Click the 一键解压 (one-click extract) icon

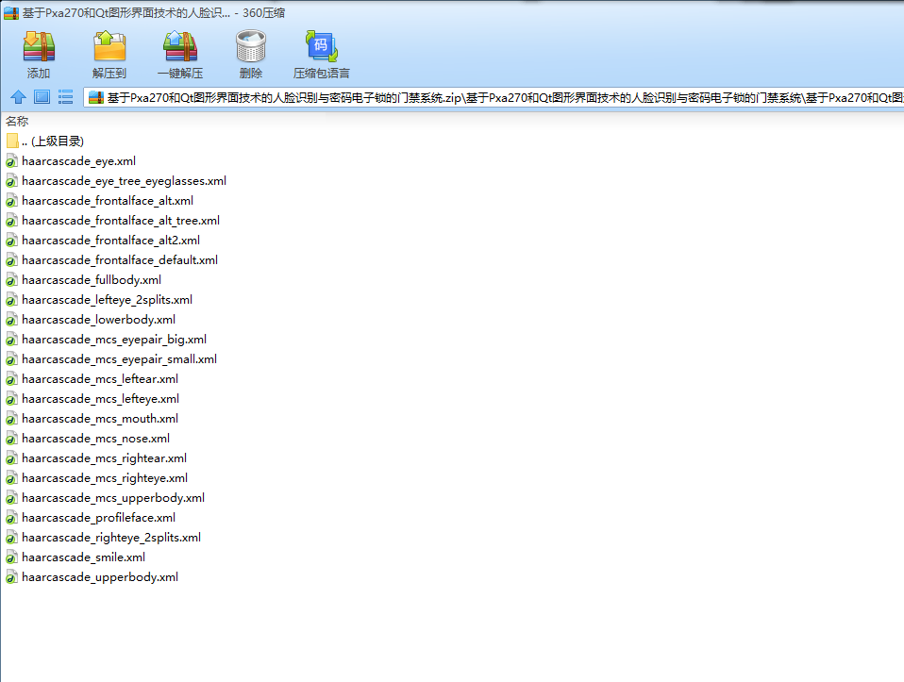click(x=180, y=47)
